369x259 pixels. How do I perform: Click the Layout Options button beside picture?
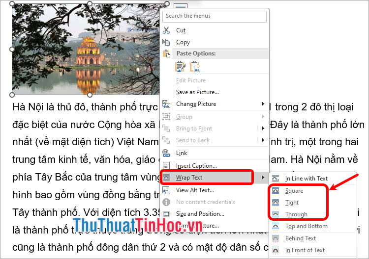(x=181, y=6)
